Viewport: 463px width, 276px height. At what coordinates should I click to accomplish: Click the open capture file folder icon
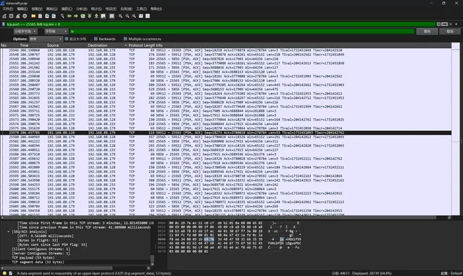point(33,16)
